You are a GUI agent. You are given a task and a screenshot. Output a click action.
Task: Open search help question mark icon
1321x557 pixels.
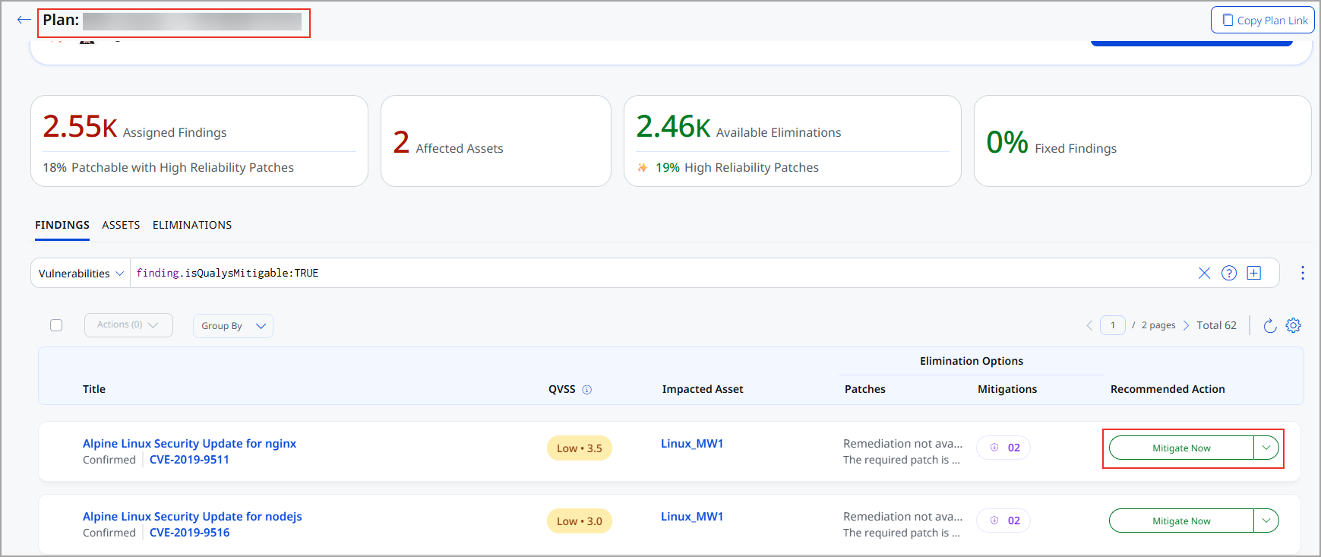pos(1229,273)
